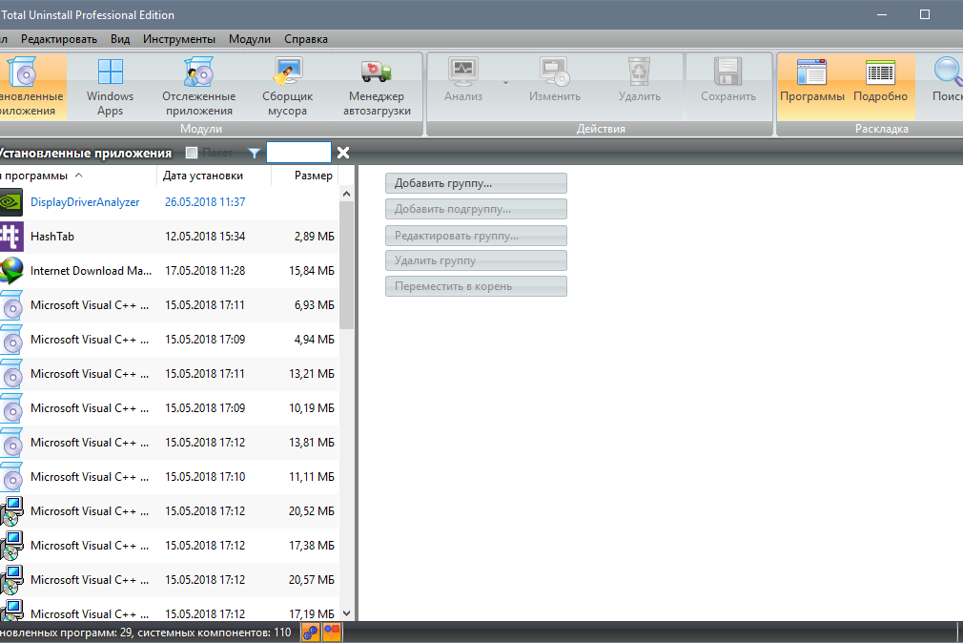Open the Инструменты menu
Screen dimensions: 963x643
(x=179, y=39)
